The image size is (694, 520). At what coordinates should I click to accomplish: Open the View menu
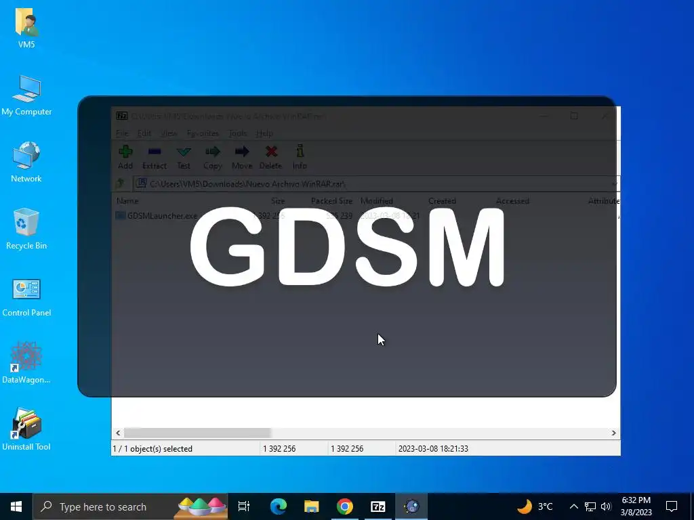(x=169, y=133)
